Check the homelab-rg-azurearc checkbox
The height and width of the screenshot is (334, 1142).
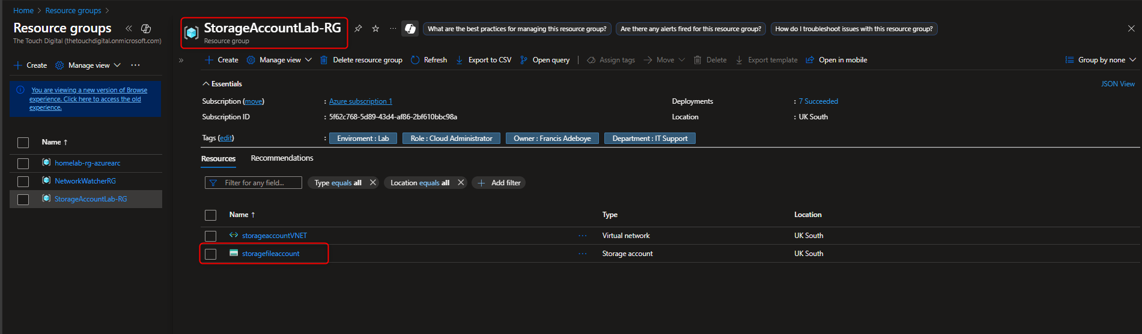tap(23, 164)
